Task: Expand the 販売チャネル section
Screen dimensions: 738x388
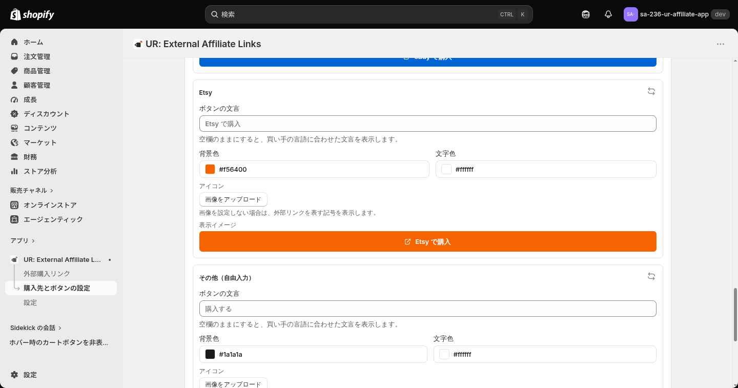Action: point(32,190)
